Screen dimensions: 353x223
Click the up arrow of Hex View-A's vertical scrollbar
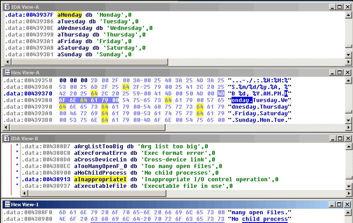349,80
